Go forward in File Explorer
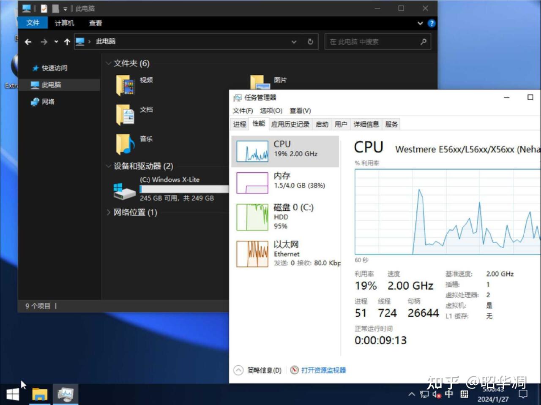This screenshot has width=541, height=405. 44,42
